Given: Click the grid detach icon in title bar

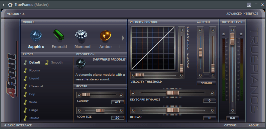Looking at the screenshot, I should [249, 5].
